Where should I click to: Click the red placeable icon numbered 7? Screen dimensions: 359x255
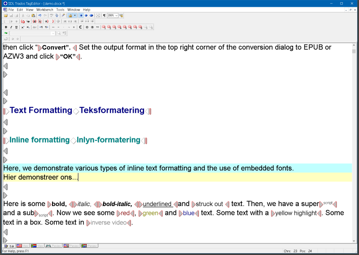[135, 27]
